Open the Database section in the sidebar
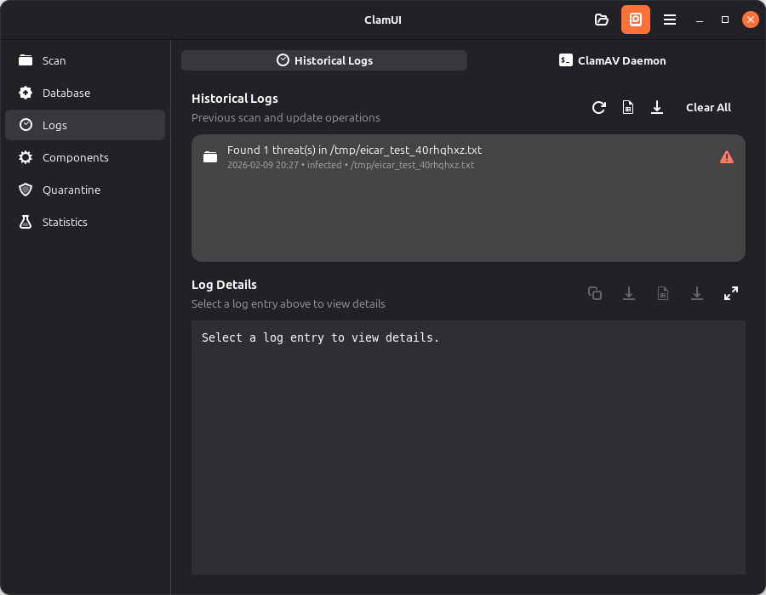 click(x=66, y=93)
